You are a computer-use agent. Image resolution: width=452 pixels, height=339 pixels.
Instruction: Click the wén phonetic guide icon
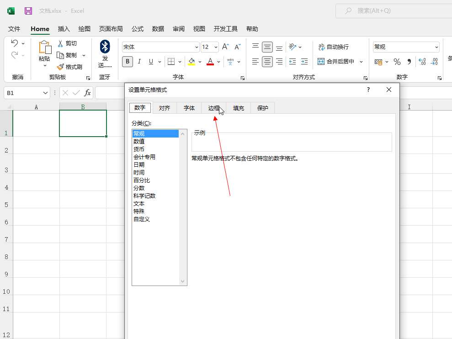(230, 61)
